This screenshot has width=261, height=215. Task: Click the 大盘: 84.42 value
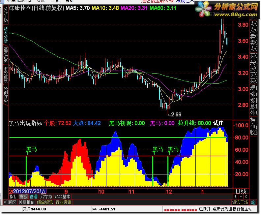coord(87,123)
